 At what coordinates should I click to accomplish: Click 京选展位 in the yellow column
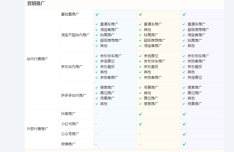[151, 56]
